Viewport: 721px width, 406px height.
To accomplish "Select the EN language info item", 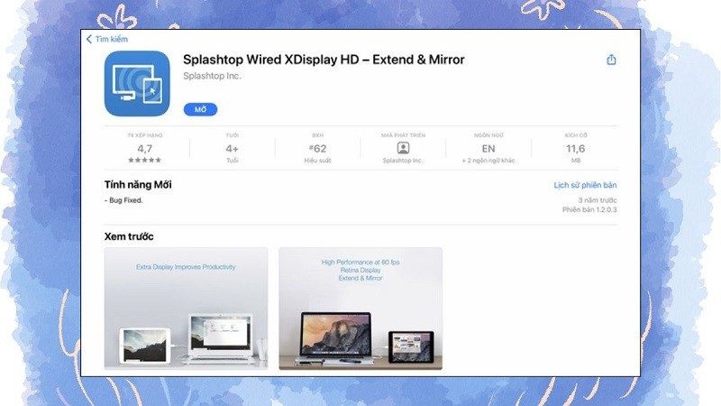I will [x=488, y=148].
